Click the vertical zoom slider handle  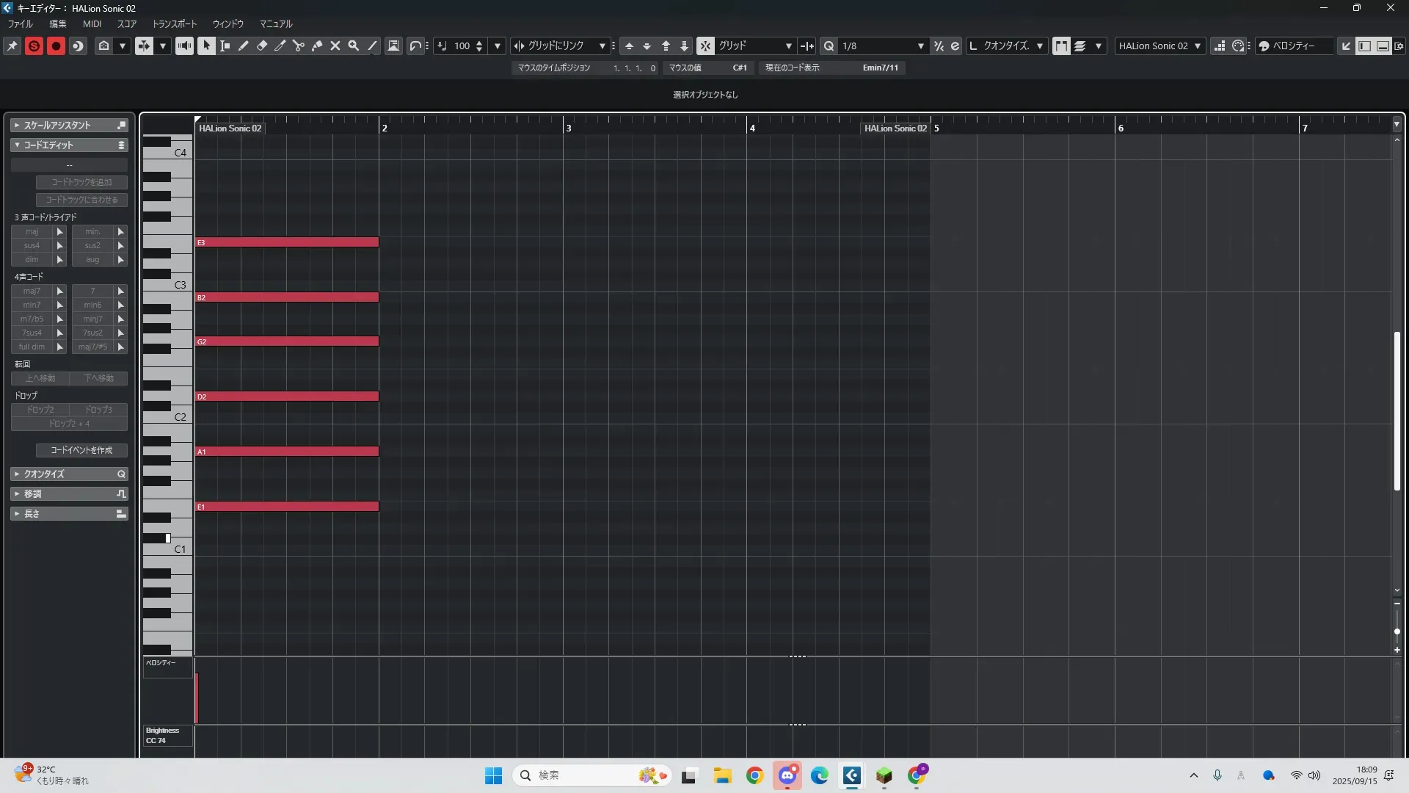click(1397, 631)
